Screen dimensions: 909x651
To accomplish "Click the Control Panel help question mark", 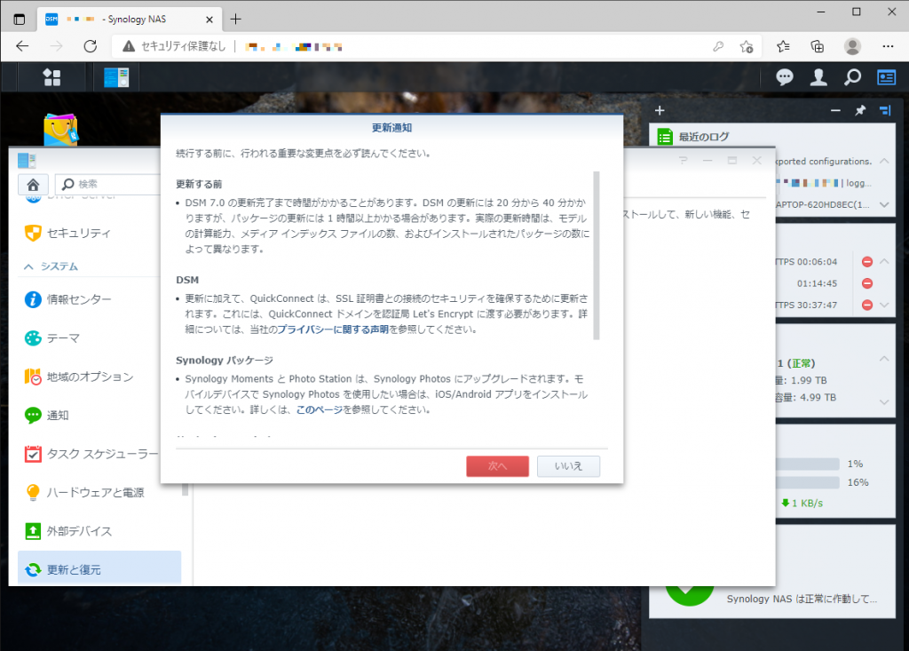I will pos(684,160).
